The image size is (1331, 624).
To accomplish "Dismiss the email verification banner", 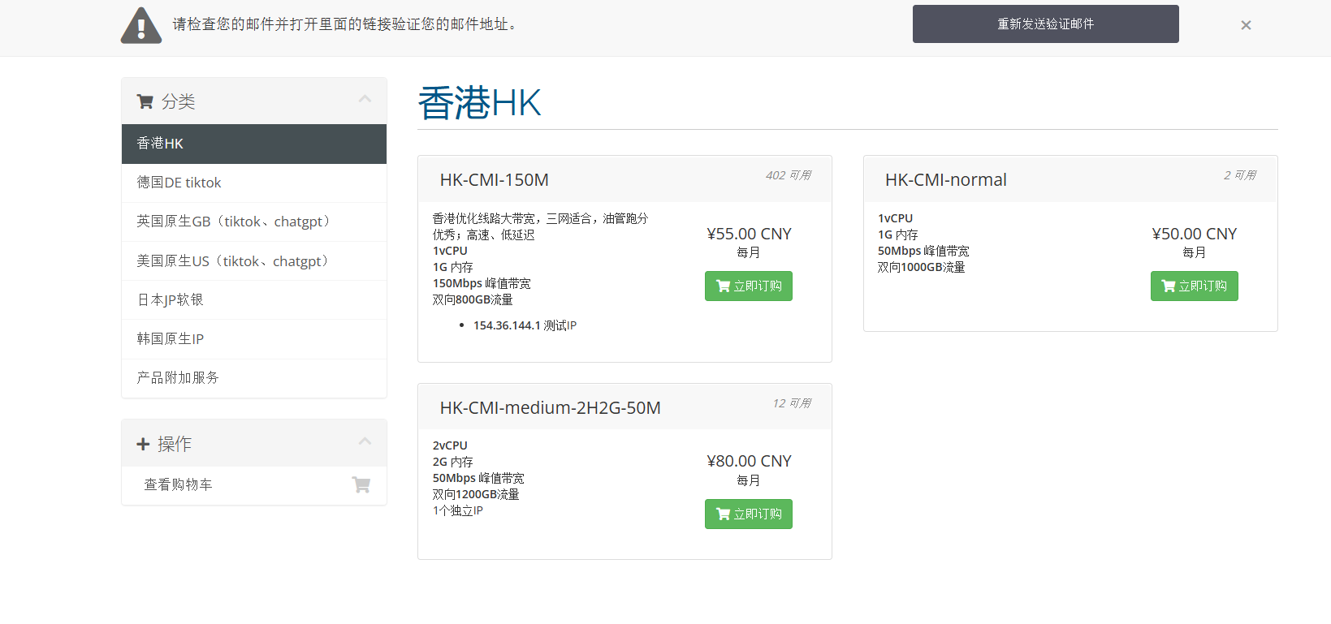I will coord(1246,25).
